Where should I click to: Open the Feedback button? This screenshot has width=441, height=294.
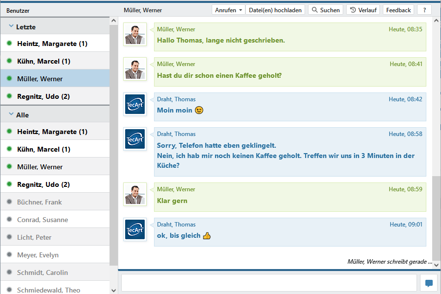(x=398, y=10)
